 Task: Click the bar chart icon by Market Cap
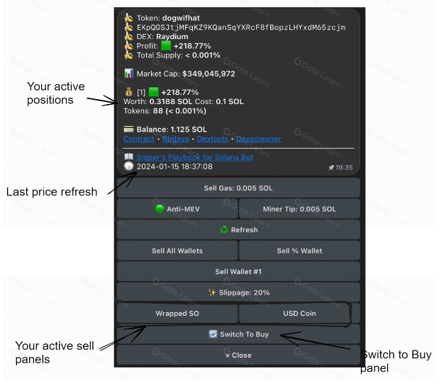128,74
